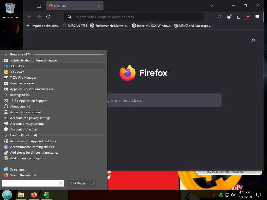This screenshot has width=267, height=200.
Task: Open Access RemoteApp and desktops
Action: click(x=54, y=141)
